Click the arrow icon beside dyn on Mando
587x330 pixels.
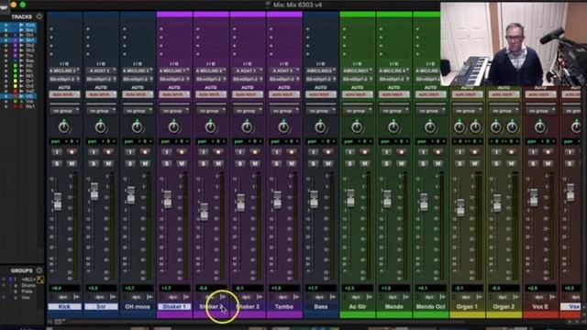[x=406, y=297]
